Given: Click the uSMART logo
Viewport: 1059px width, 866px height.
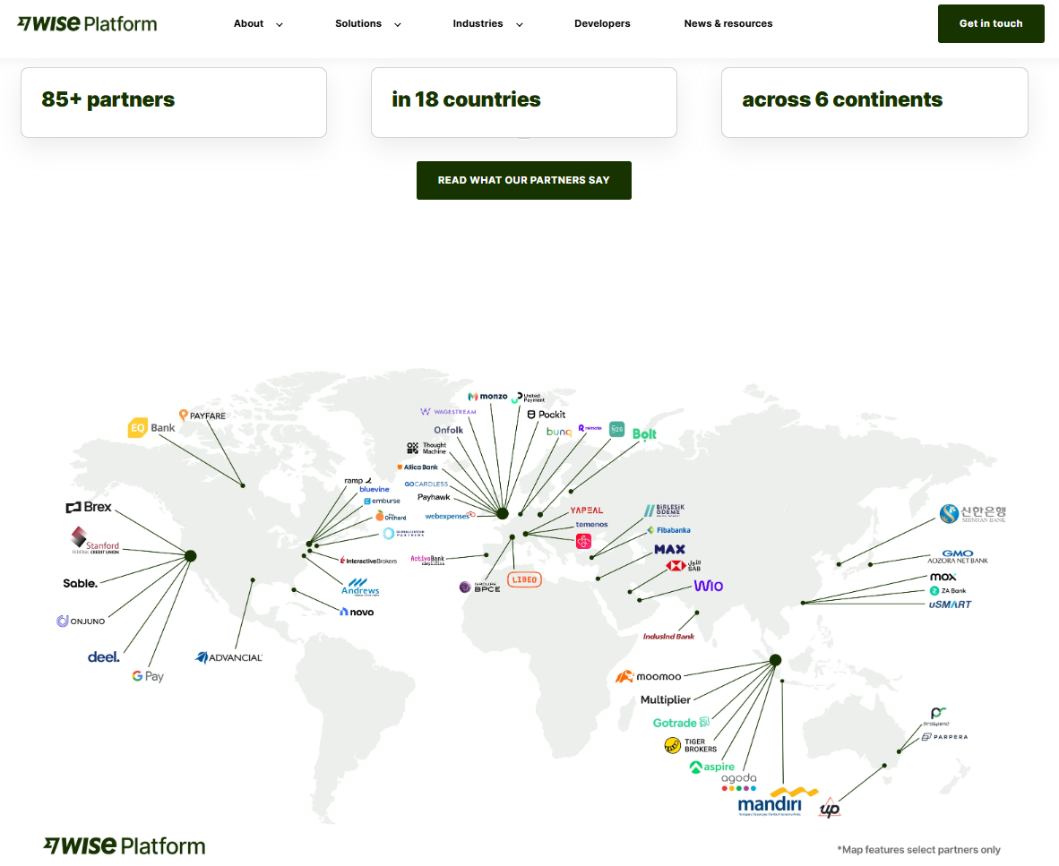Looking at the screenshot, I should pyautogui.click(x=950, y=604).
